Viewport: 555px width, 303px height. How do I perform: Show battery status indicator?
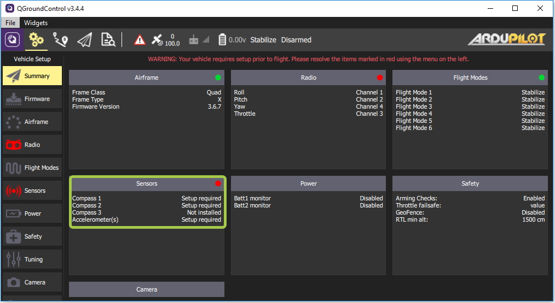click(232, 40)
